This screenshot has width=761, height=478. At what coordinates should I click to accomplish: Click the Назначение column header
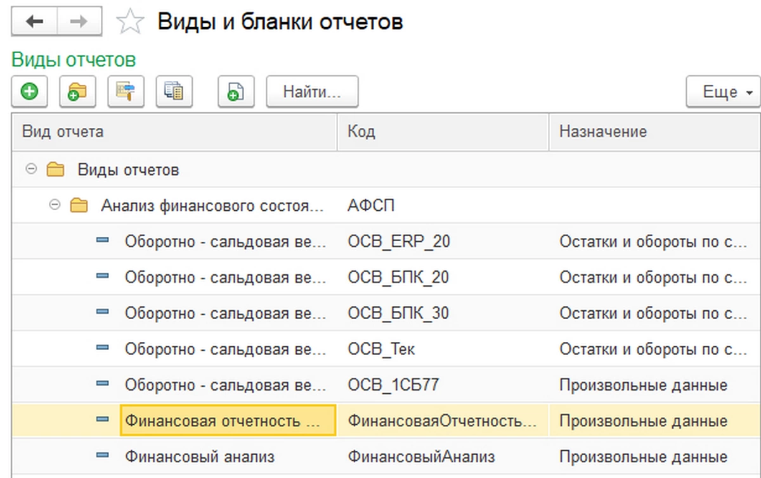click(x=653, y=132)
